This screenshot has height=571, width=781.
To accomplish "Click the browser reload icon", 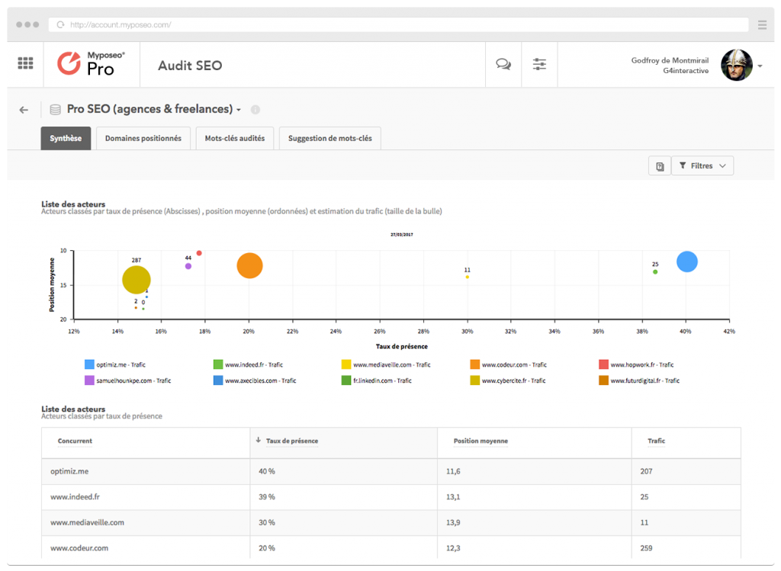I will [x=60, y=25].
